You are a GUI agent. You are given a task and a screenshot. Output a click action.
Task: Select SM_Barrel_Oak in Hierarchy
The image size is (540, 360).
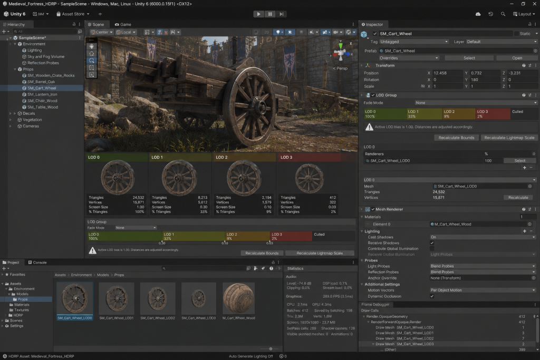coord(41,82)
